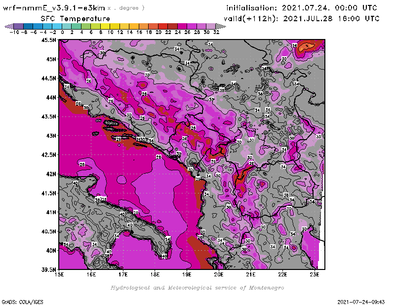The height and width of the screenshot is (305, 395).
Task: Select the timestamp 2021-07-24-09:43
Action: 361,302
